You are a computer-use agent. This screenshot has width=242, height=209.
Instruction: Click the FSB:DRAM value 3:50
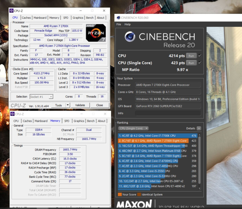click(70, 154)
